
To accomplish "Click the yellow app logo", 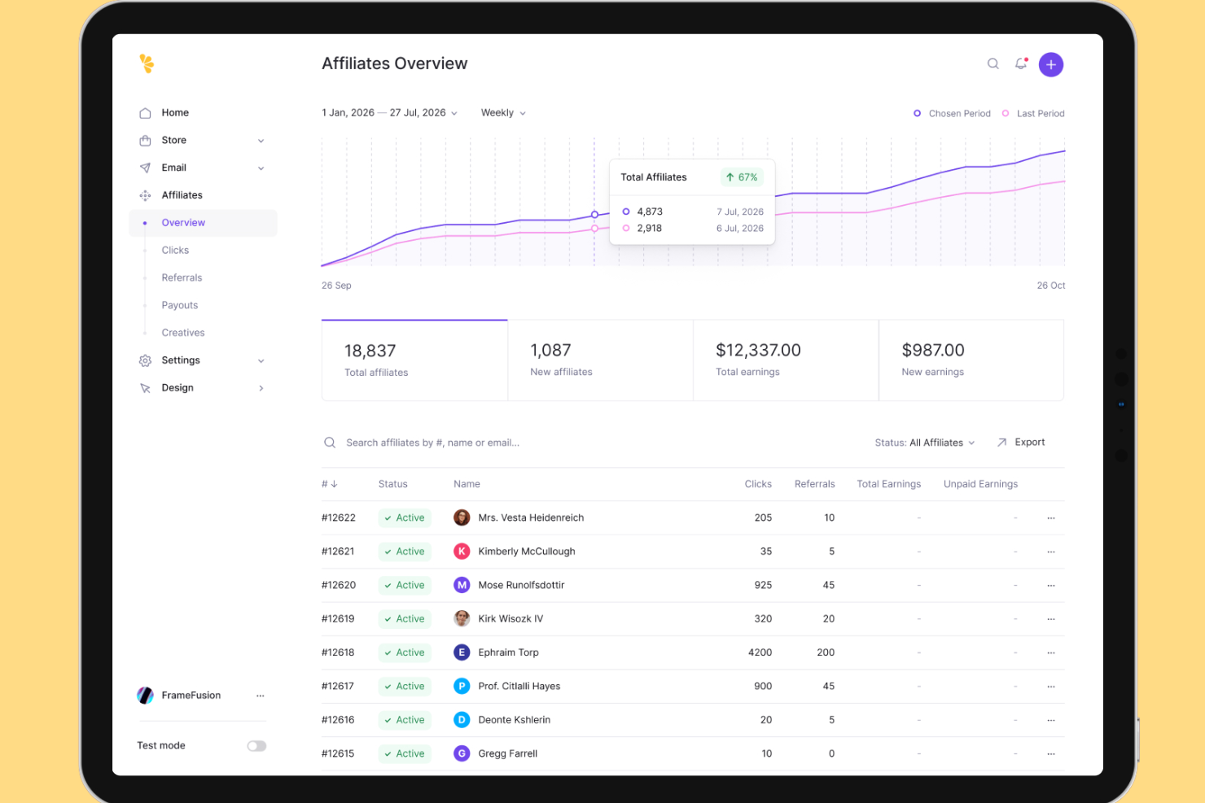I will [147, 63].
